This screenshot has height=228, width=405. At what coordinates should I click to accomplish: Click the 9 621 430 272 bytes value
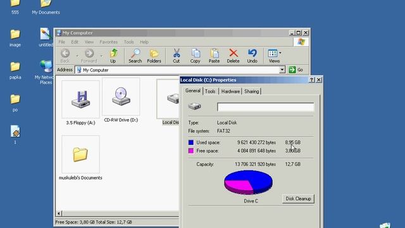256,142
